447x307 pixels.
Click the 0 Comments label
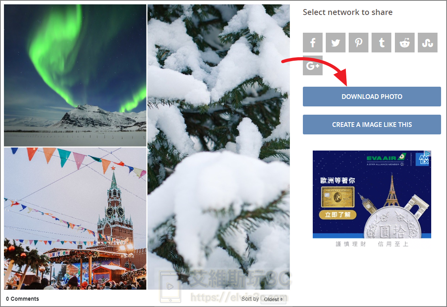point(23,299)
